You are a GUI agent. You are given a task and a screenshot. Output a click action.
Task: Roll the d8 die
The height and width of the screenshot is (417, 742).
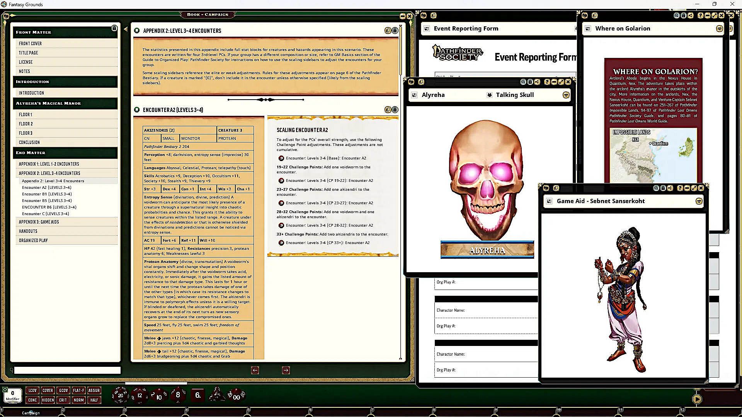coord(178,395)
